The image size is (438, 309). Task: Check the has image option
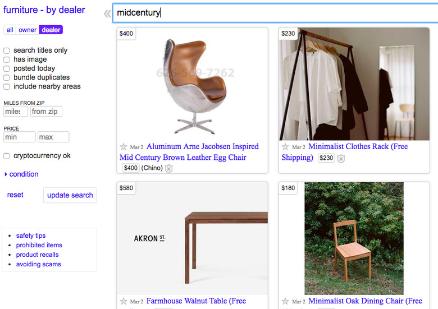point(7,59)
